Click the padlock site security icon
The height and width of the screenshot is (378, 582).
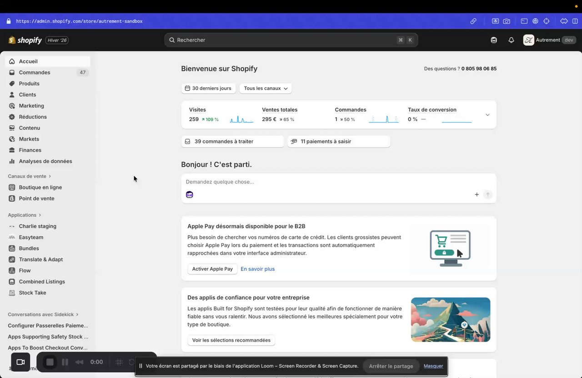tap(8, 21)
